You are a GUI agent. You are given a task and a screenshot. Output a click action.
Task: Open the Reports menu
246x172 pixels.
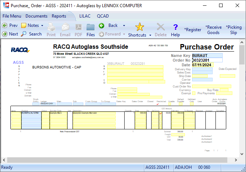(59, 16)
